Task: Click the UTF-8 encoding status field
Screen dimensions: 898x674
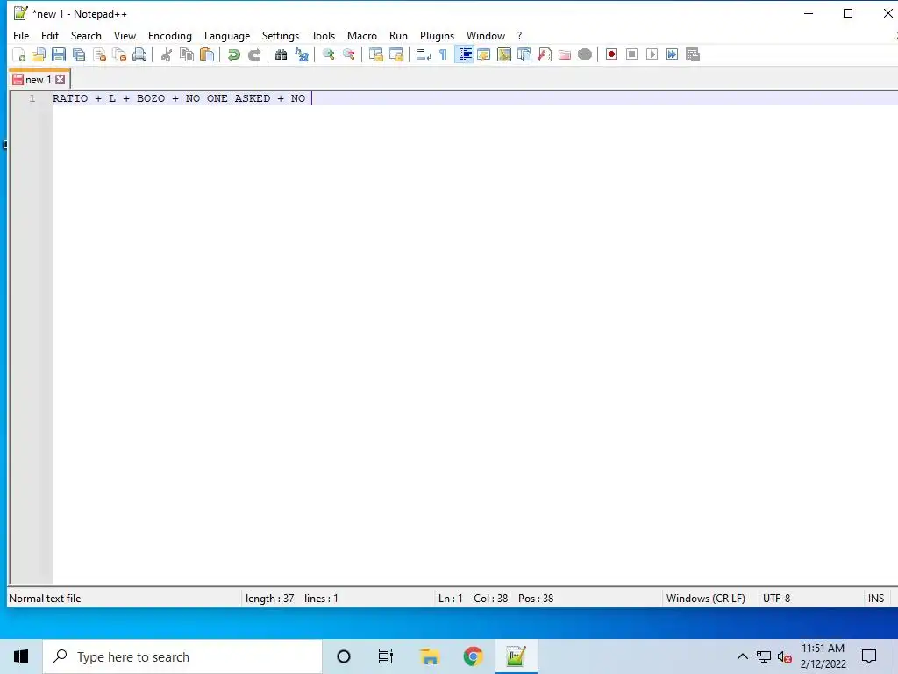Action: point(777,599)
